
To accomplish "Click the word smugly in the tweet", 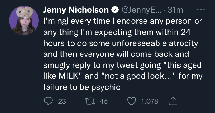I will 57,66.
